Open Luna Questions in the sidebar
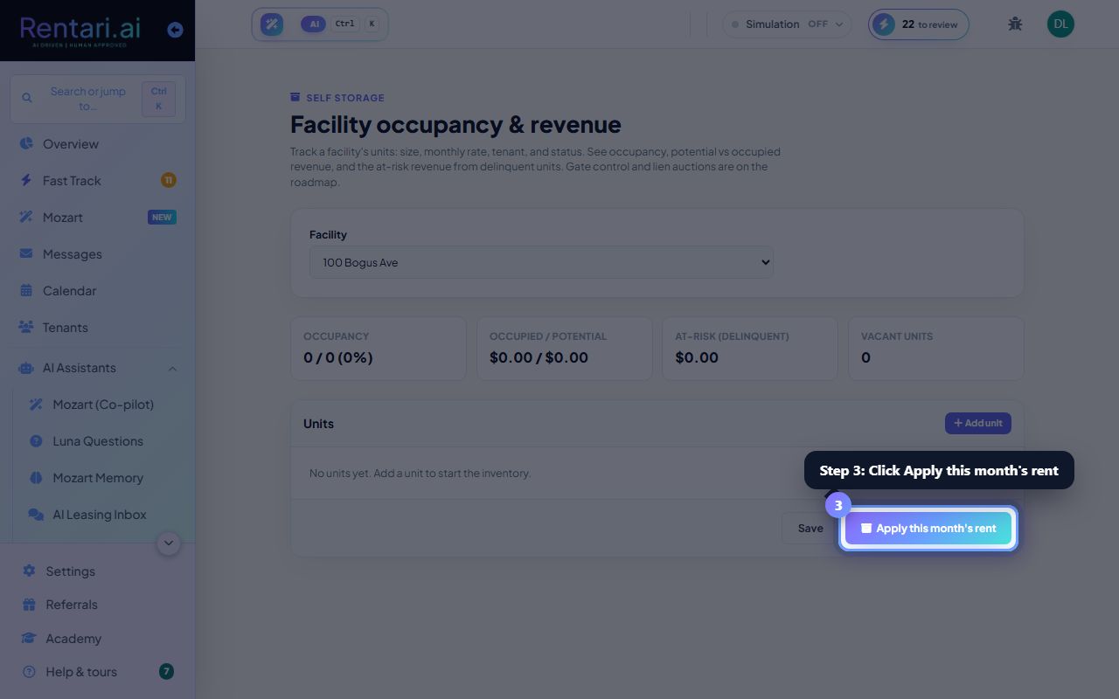Image resolution: width=1119 pixels, height=699 pixels. [x=98, y=441]
